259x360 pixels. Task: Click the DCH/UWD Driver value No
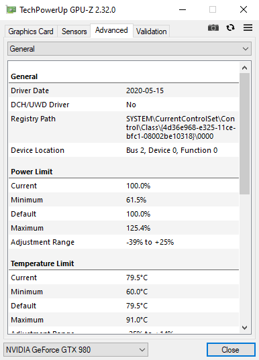click(x=131, y=105)
